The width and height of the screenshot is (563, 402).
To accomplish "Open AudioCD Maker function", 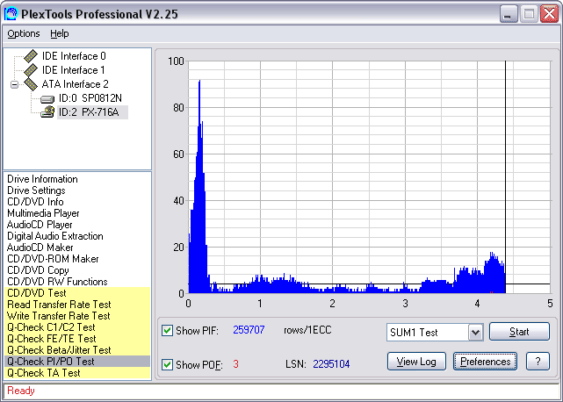I will click(x=40, y=248).
